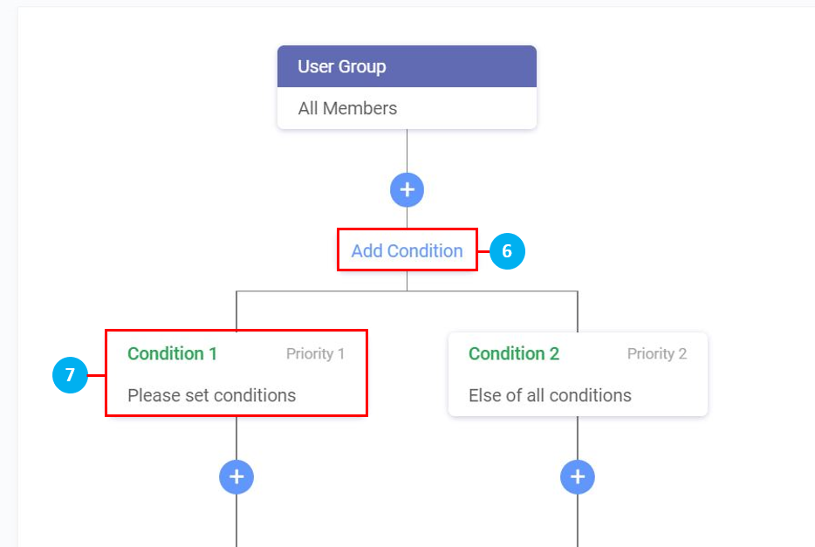Click the plus button below User Group

pos(407,189)
